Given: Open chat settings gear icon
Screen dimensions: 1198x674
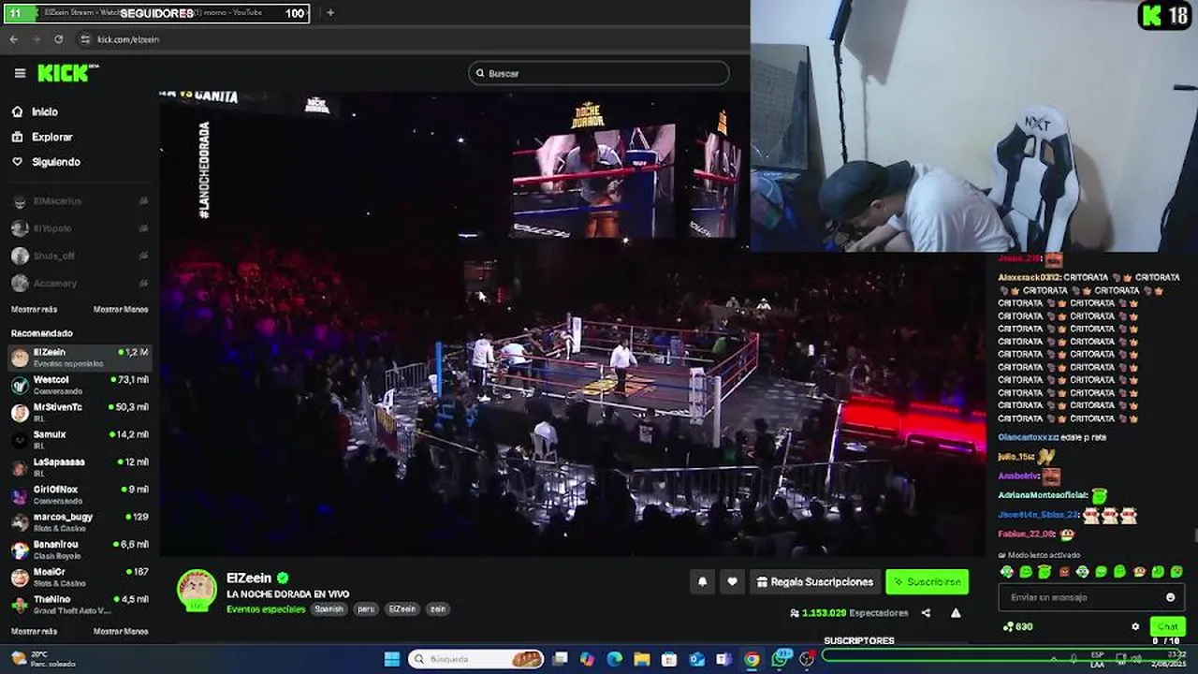Looking at the screenshot, I should point(1135,627).
